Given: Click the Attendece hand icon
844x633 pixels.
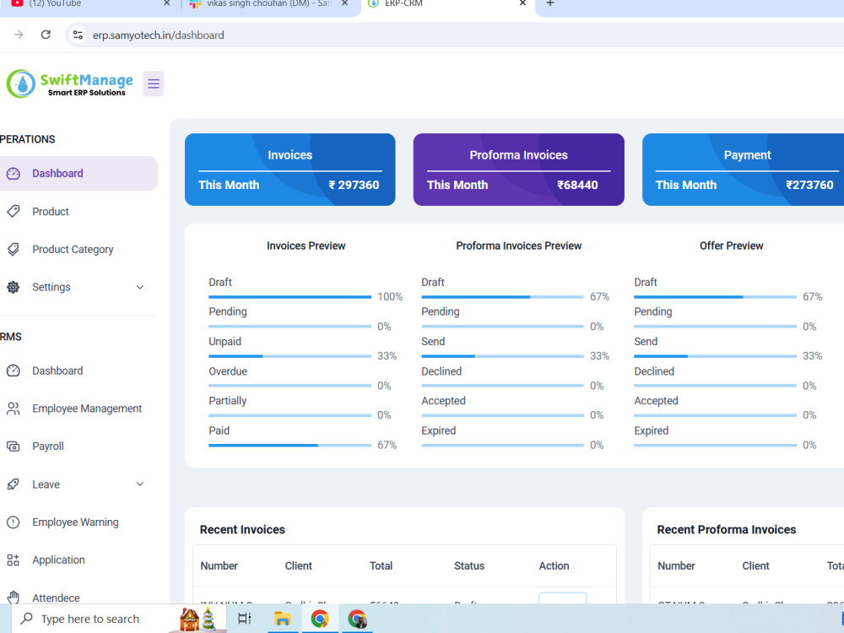Looking at the screenshot, I should pyautogui.click(x=14, y=597).
